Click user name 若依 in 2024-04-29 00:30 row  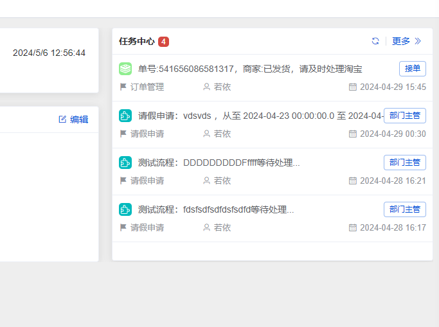[222, 134]
